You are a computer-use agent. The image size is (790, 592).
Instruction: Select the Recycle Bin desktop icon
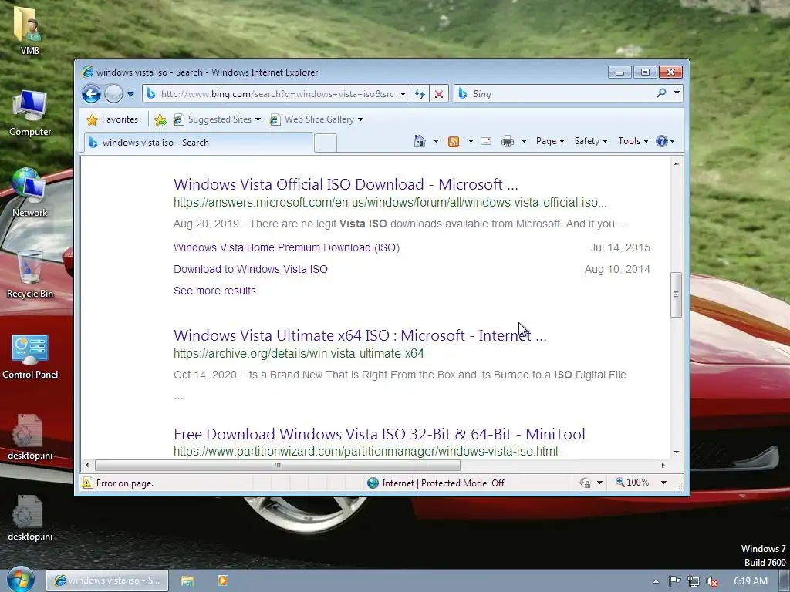point(30,274)
